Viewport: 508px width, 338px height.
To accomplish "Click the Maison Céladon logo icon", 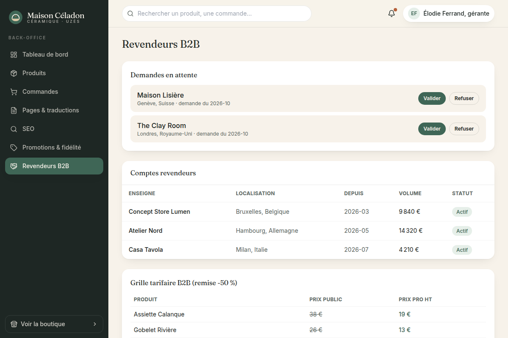I will (16, 17).
